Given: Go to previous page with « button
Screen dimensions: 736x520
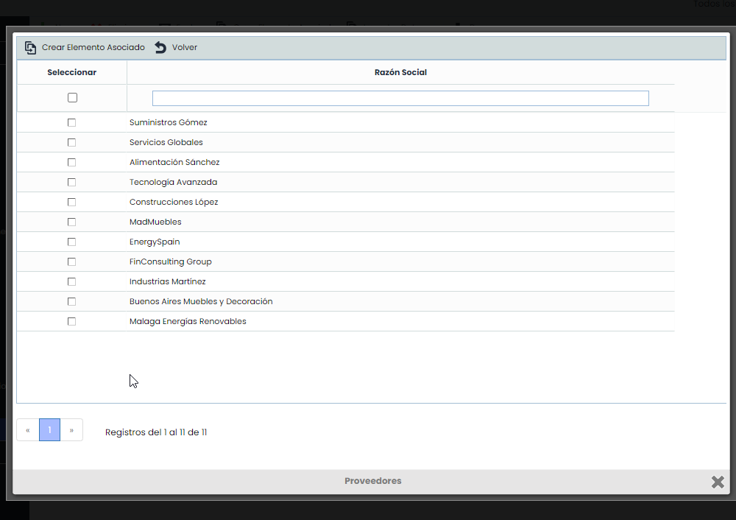Looking at the screenshot, I should tap(28, 430).
